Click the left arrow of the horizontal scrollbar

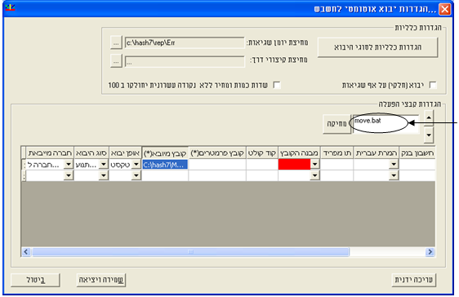tap(26, 251)
